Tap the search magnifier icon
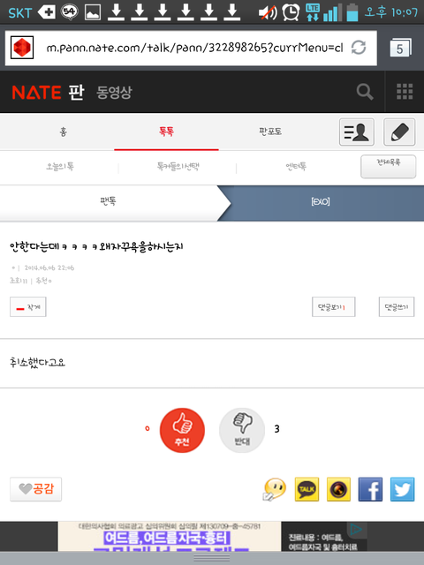 (365, 92)
